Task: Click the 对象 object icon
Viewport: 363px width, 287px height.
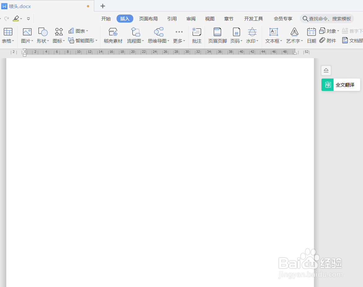Action: point(322,31)
